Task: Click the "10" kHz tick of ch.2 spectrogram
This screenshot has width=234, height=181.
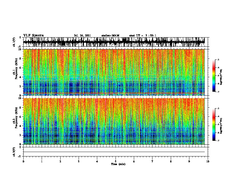Action: 20,98
